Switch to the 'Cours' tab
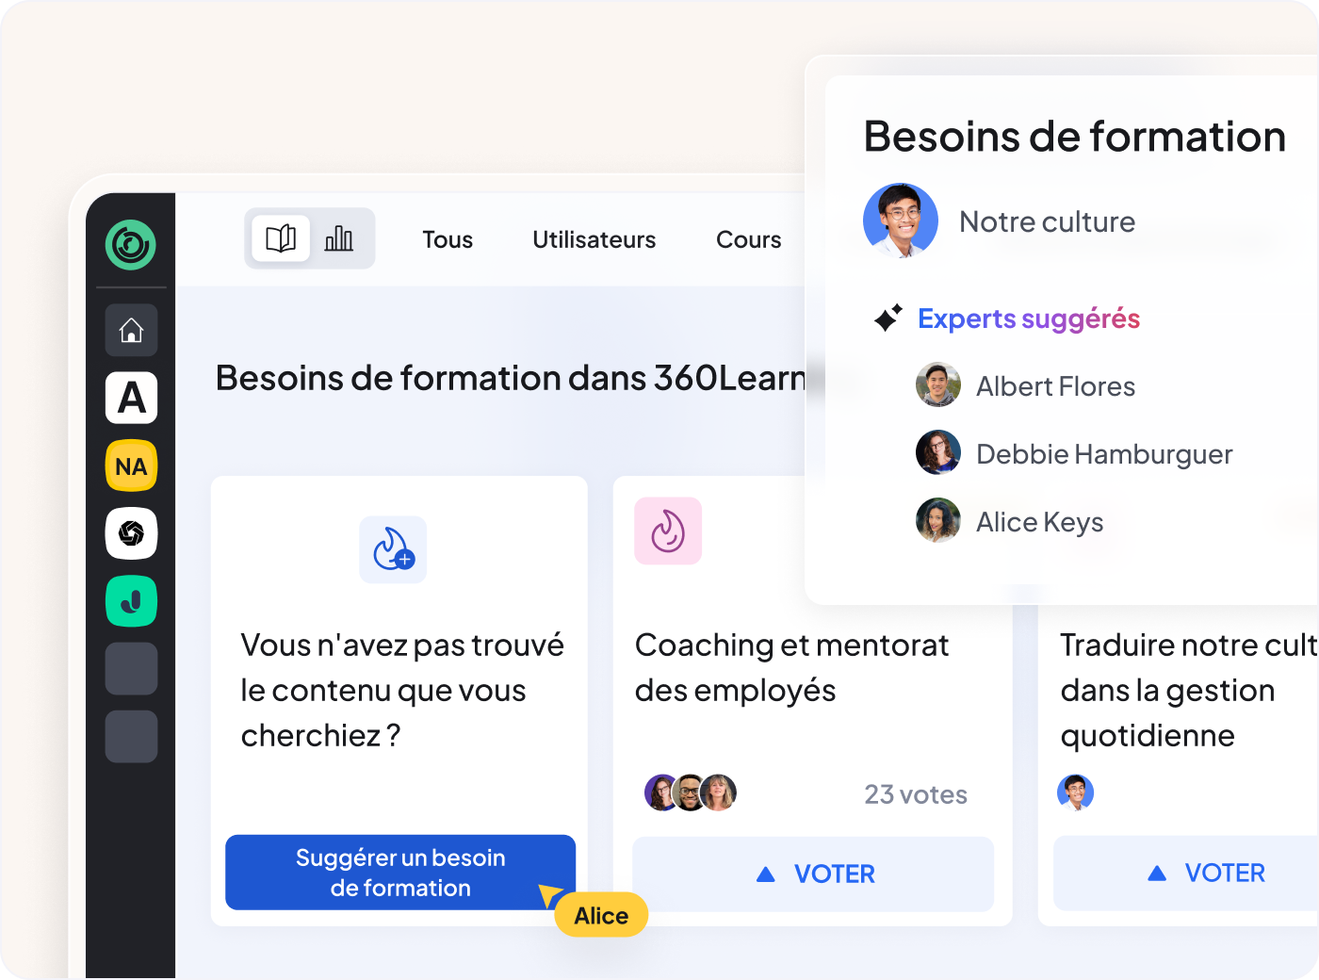The height and width of the screenshot is (980, 1319). click(749, 240)
